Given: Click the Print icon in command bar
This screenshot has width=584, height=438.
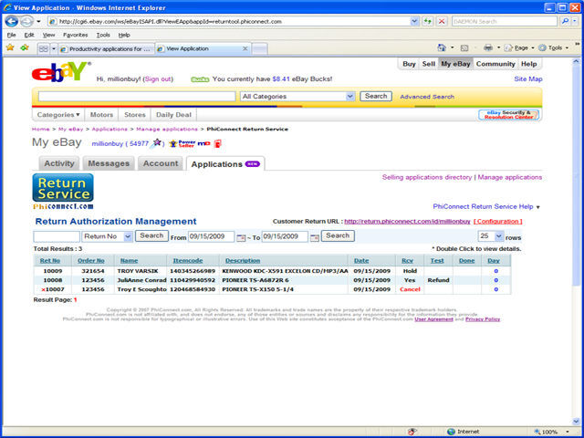Looking at the screenshot, I should coord(487,47).
